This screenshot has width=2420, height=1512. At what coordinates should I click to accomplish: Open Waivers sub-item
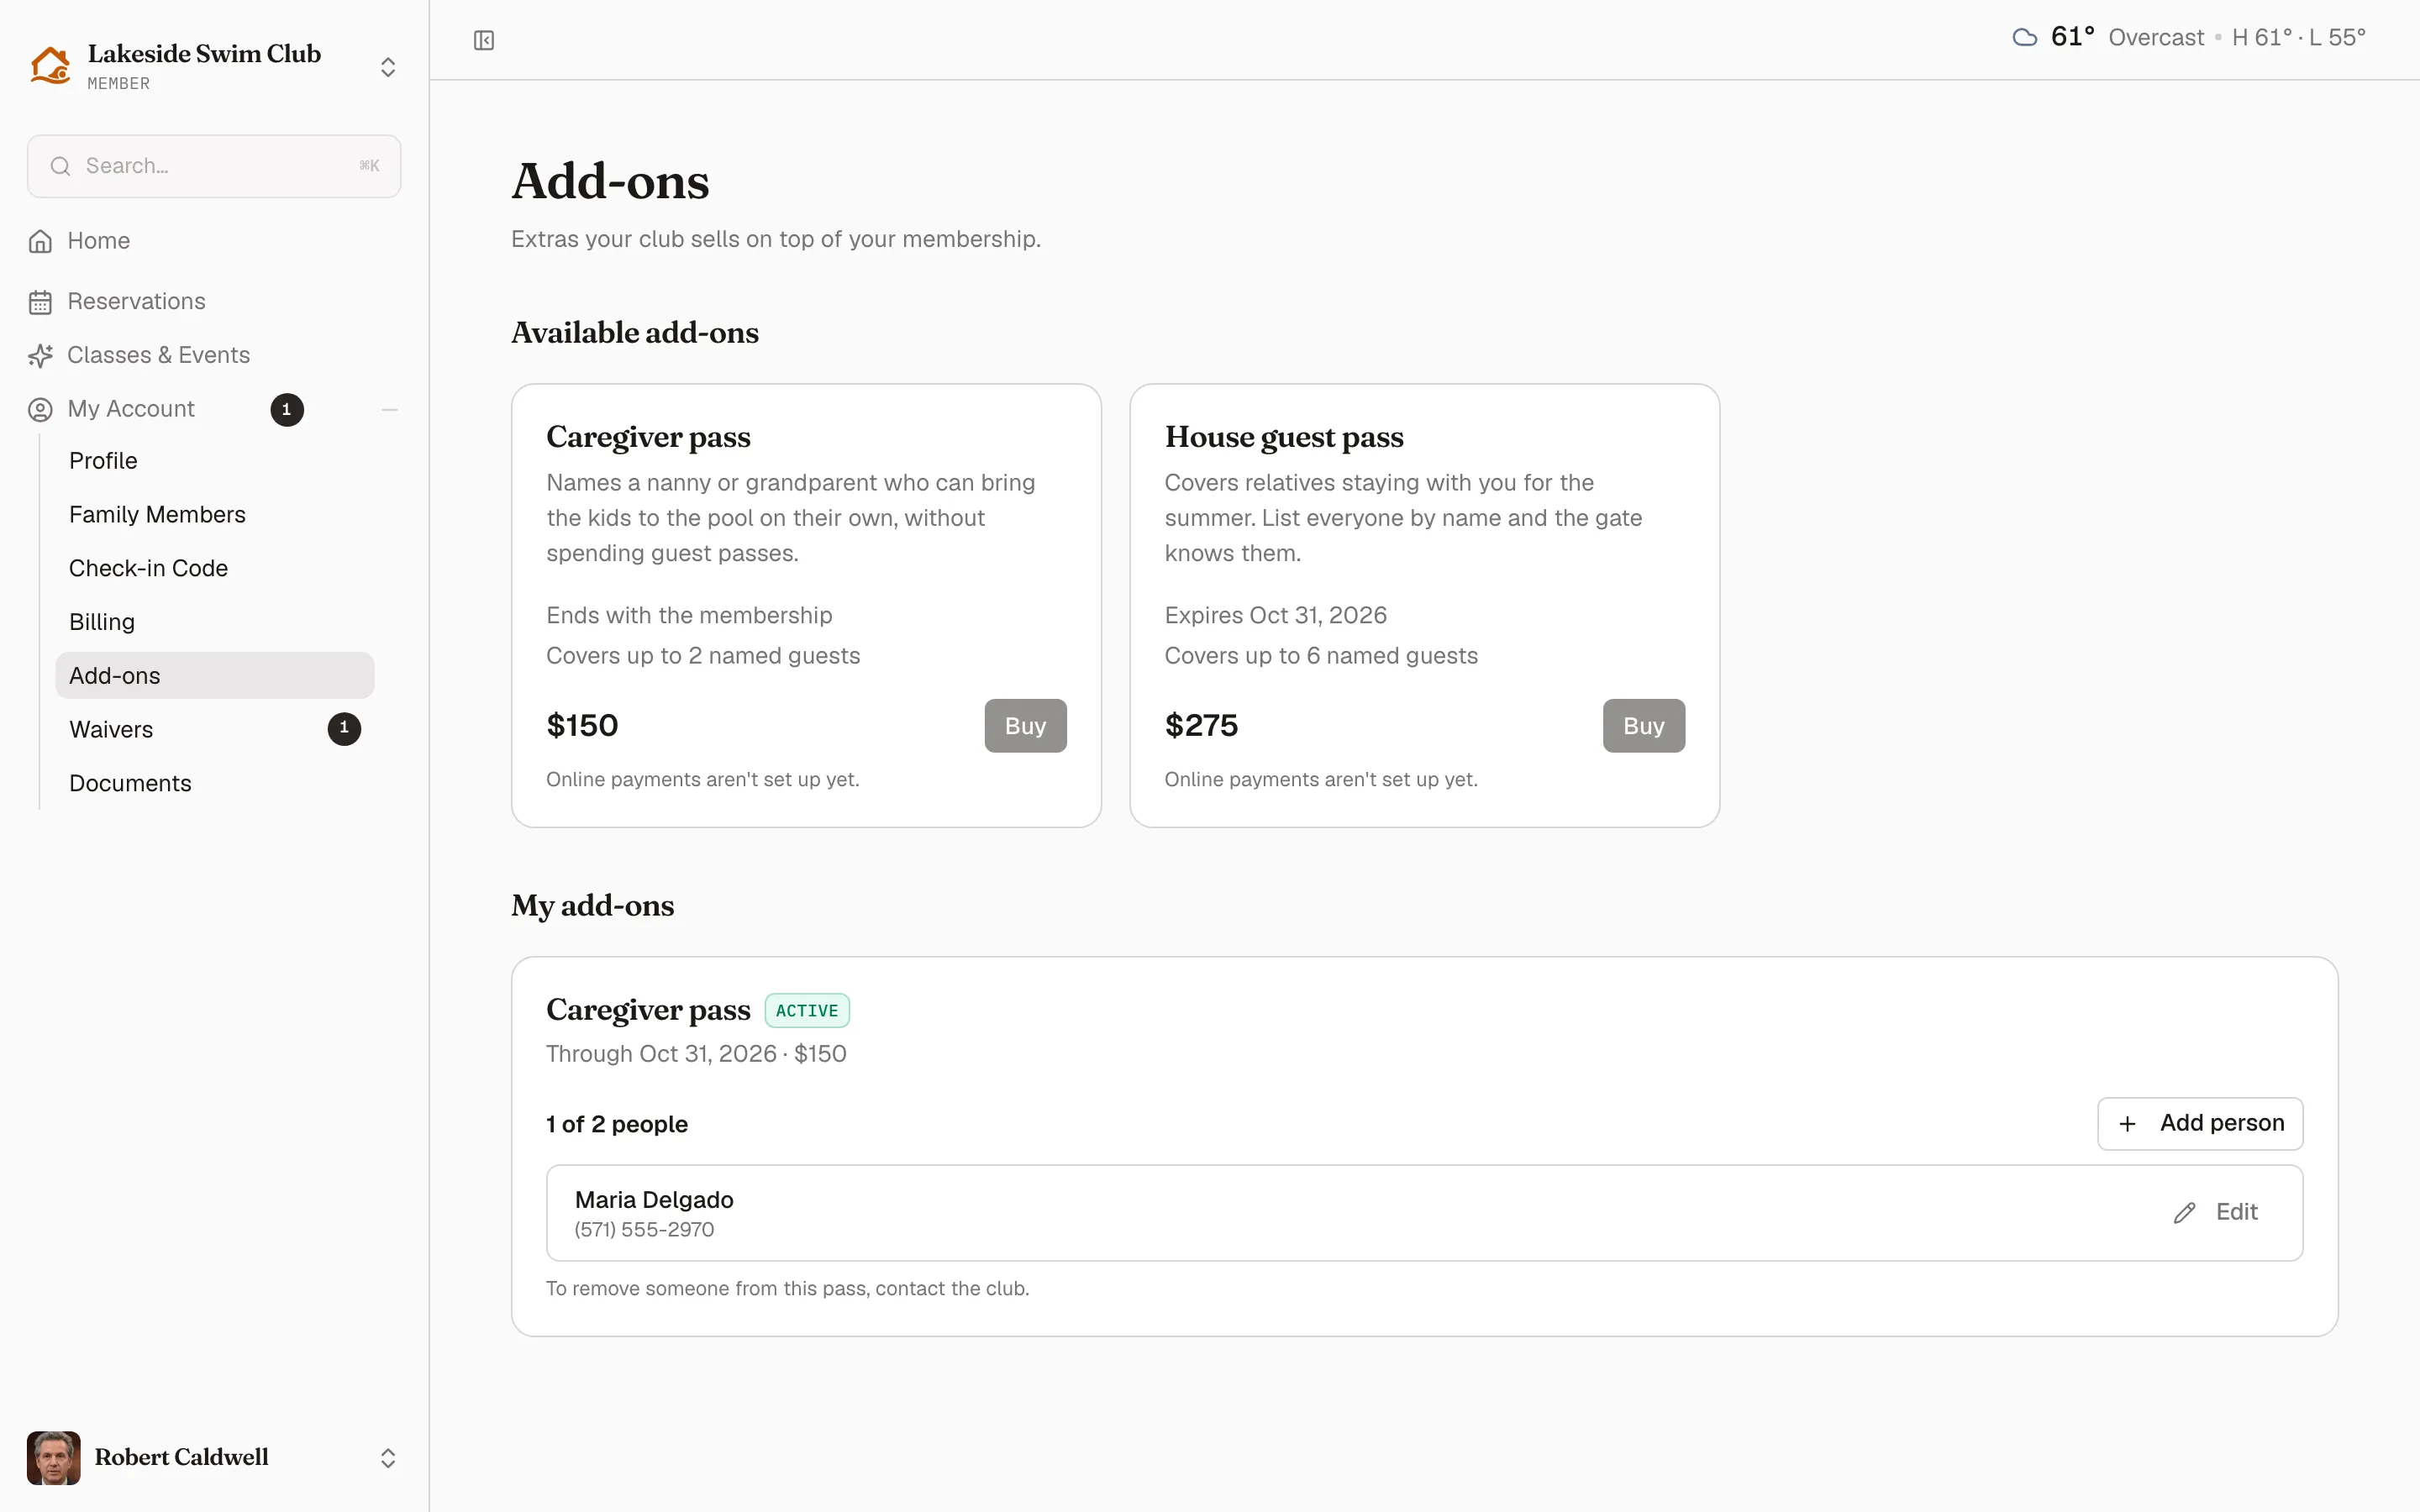tap(111, 730)
